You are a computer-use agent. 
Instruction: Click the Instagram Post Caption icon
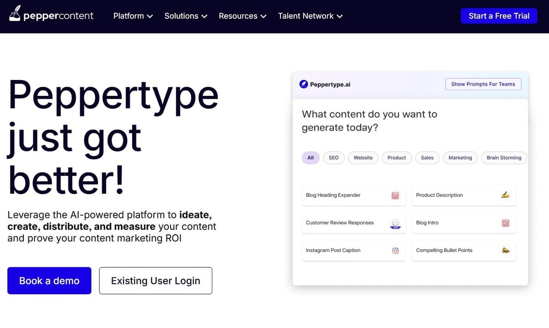click(396, 250)
